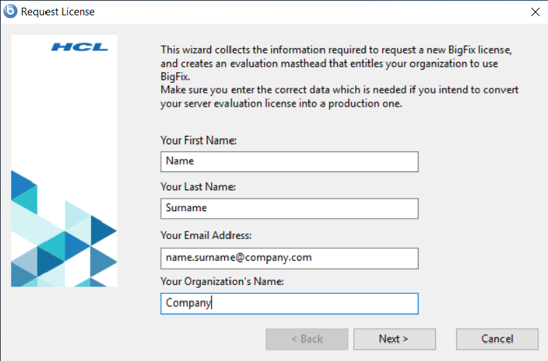Click the "Make sure you enter the correct data" note
The height and width of the screenshot is (361, 548).
pos(338,98)
